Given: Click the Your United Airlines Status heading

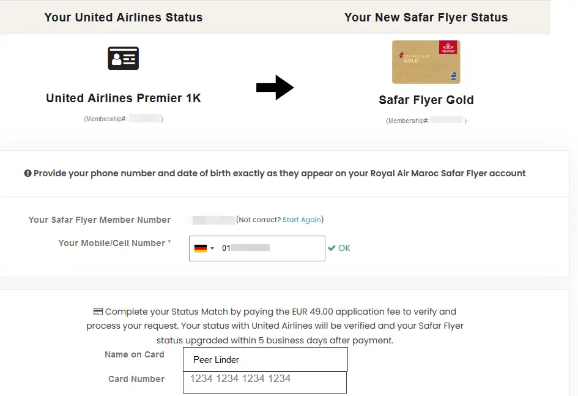Looking at the screenshot, I should click(123, 17).
